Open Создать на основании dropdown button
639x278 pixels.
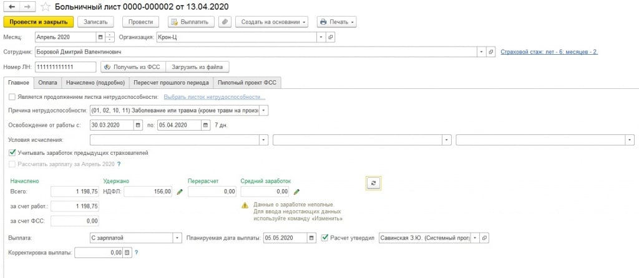[x=272, y=22]
